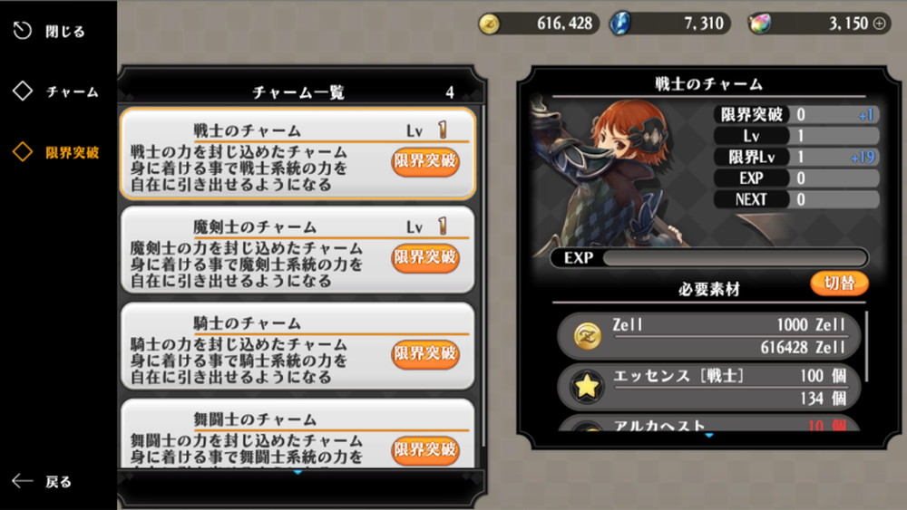Click 限界突破 button for 舞闘士のチャーム

click(x=425, y=449)
